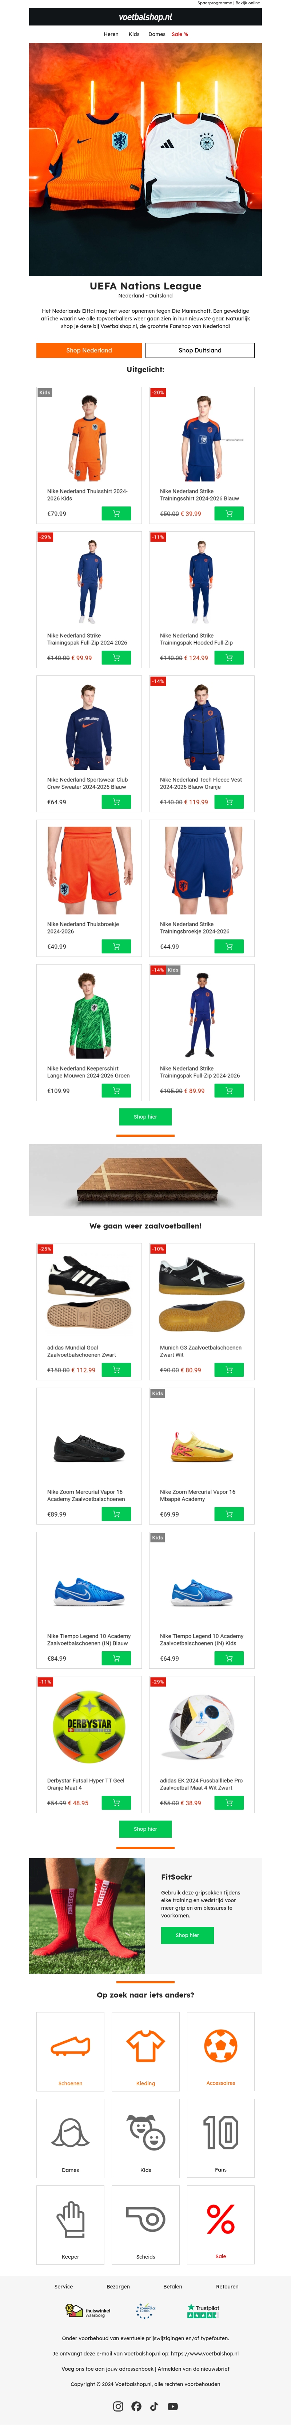This screenshot has height=2425, width=291.
Task: Open the TikTok icon in footer
Action: pos(155,2406)
